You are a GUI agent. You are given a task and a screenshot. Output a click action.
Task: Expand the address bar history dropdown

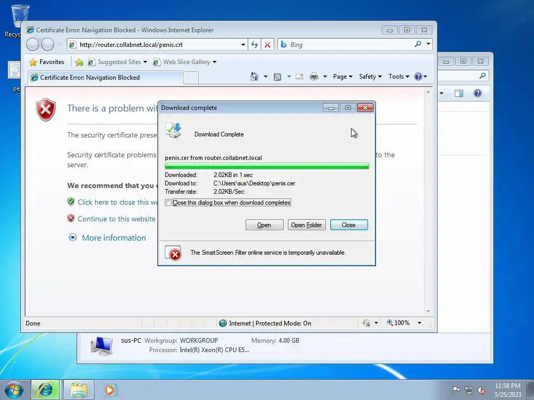tap(243, 45)
